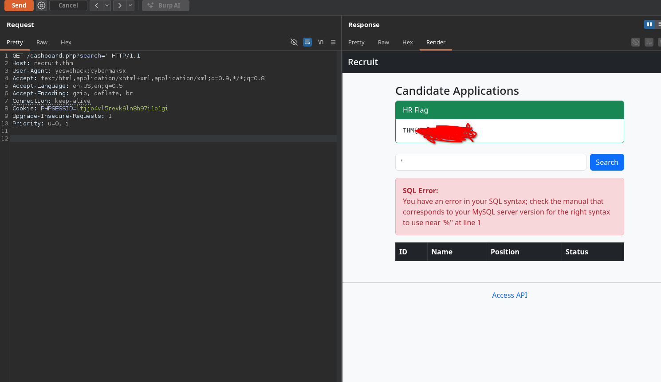Click the HR Flag green card header

click(x=510, y=110)
